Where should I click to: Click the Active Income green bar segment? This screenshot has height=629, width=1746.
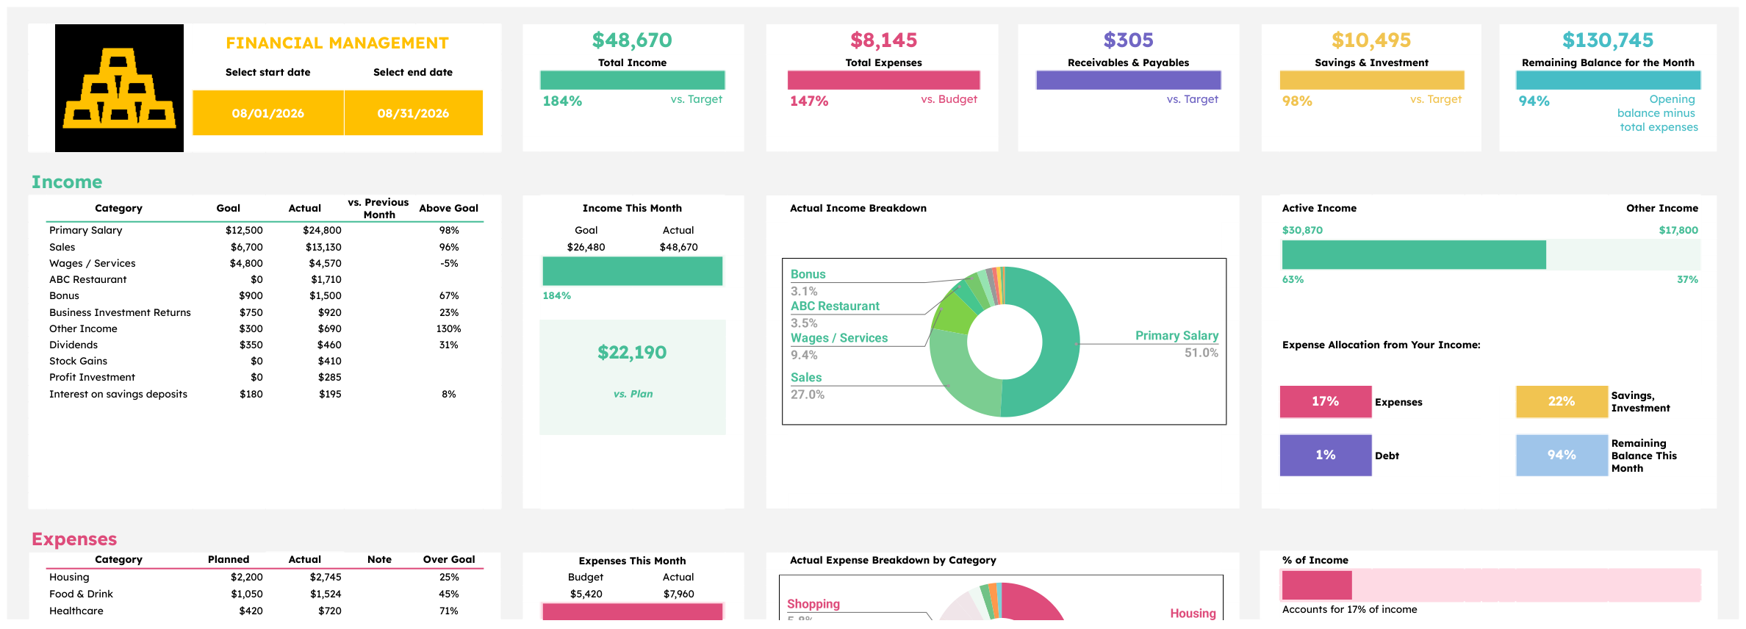tap(1414, 255)
